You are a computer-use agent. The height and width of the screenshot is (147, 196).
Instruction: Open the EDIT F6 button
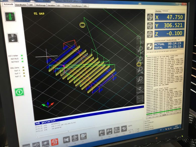pos(75,138)
